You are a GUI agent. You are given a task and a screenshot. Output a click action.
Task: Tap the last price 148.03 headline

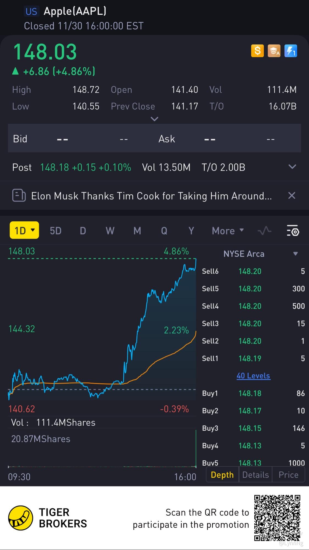click(x=45, y=52)
